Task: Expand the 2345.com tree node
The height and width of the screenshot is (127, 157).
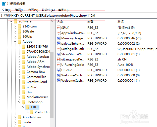Action: pos(15,26)
